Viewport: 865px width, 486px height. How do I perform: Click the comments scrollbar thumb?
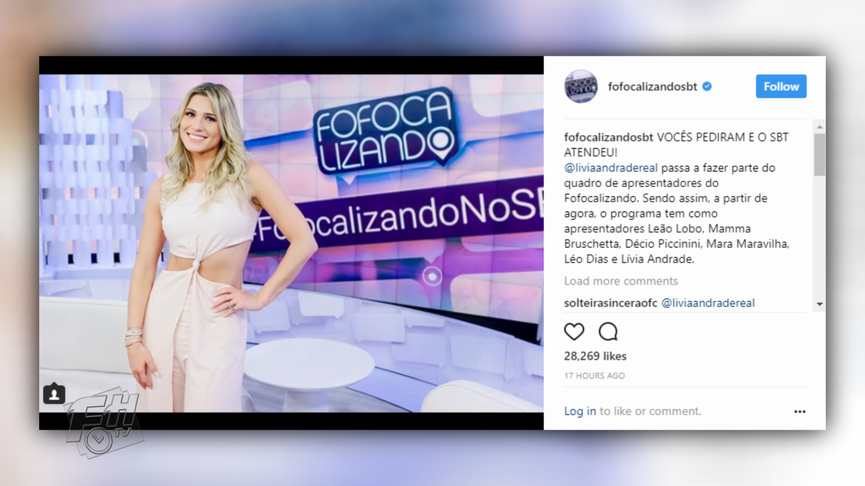[x=819, y=154]
